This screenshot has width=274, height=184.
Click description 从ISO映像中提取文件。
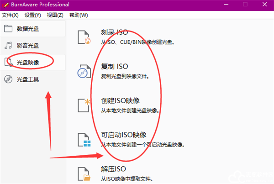pyautogui.click(x=127, y=179)
